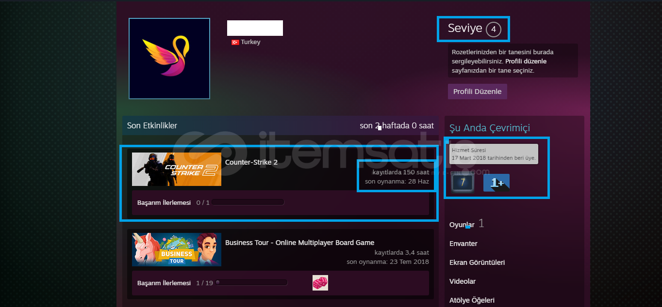
Task: Click Business Tour 'Başarım İlerlemesi' label
Action: pos(164,283)
